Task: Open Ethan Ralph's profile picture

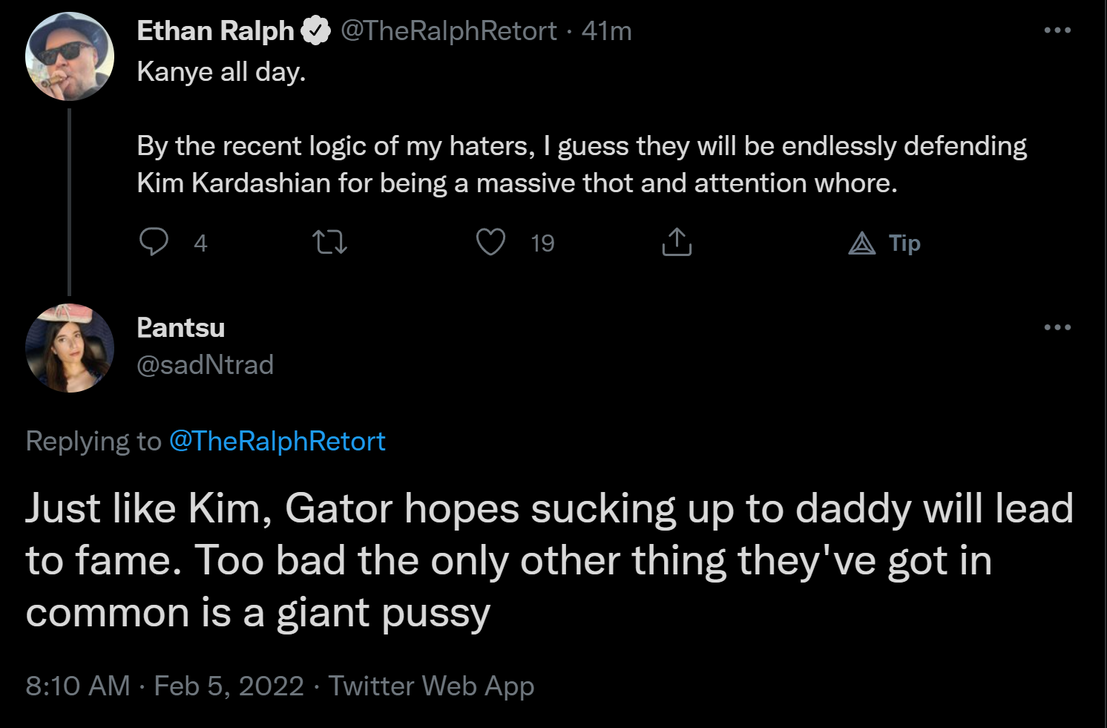Action: tap(70, 56)
